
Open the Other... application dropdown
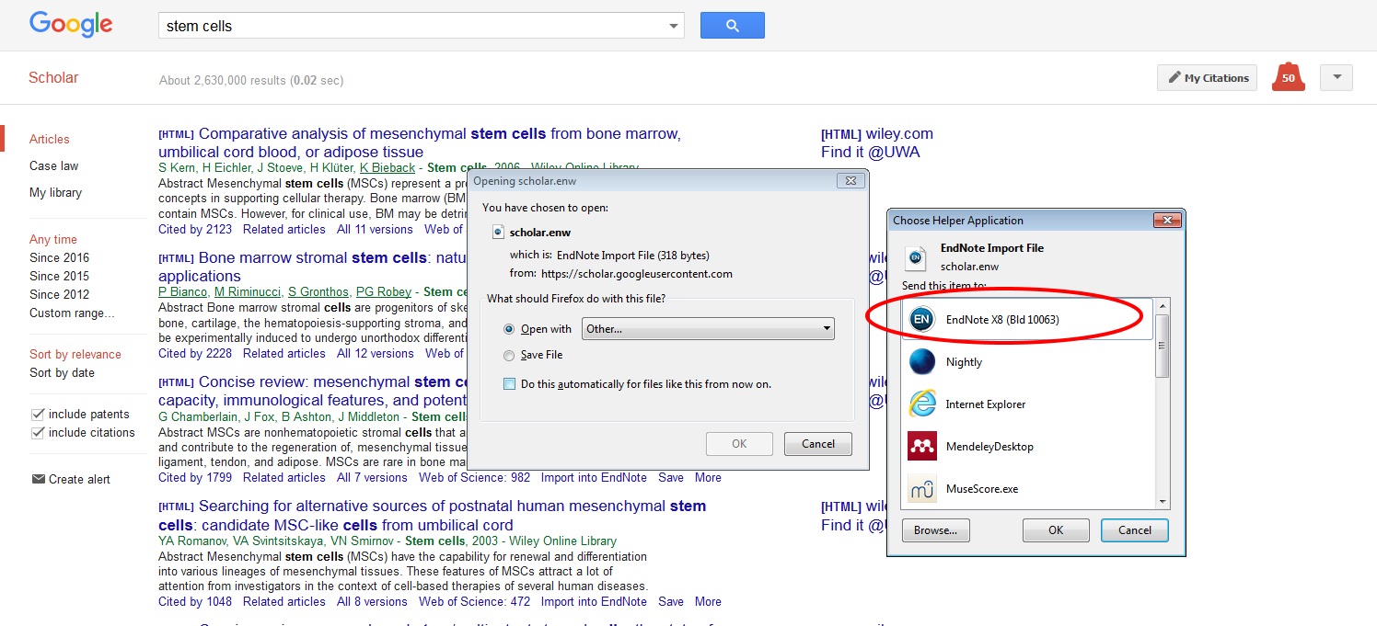point(708,329)
